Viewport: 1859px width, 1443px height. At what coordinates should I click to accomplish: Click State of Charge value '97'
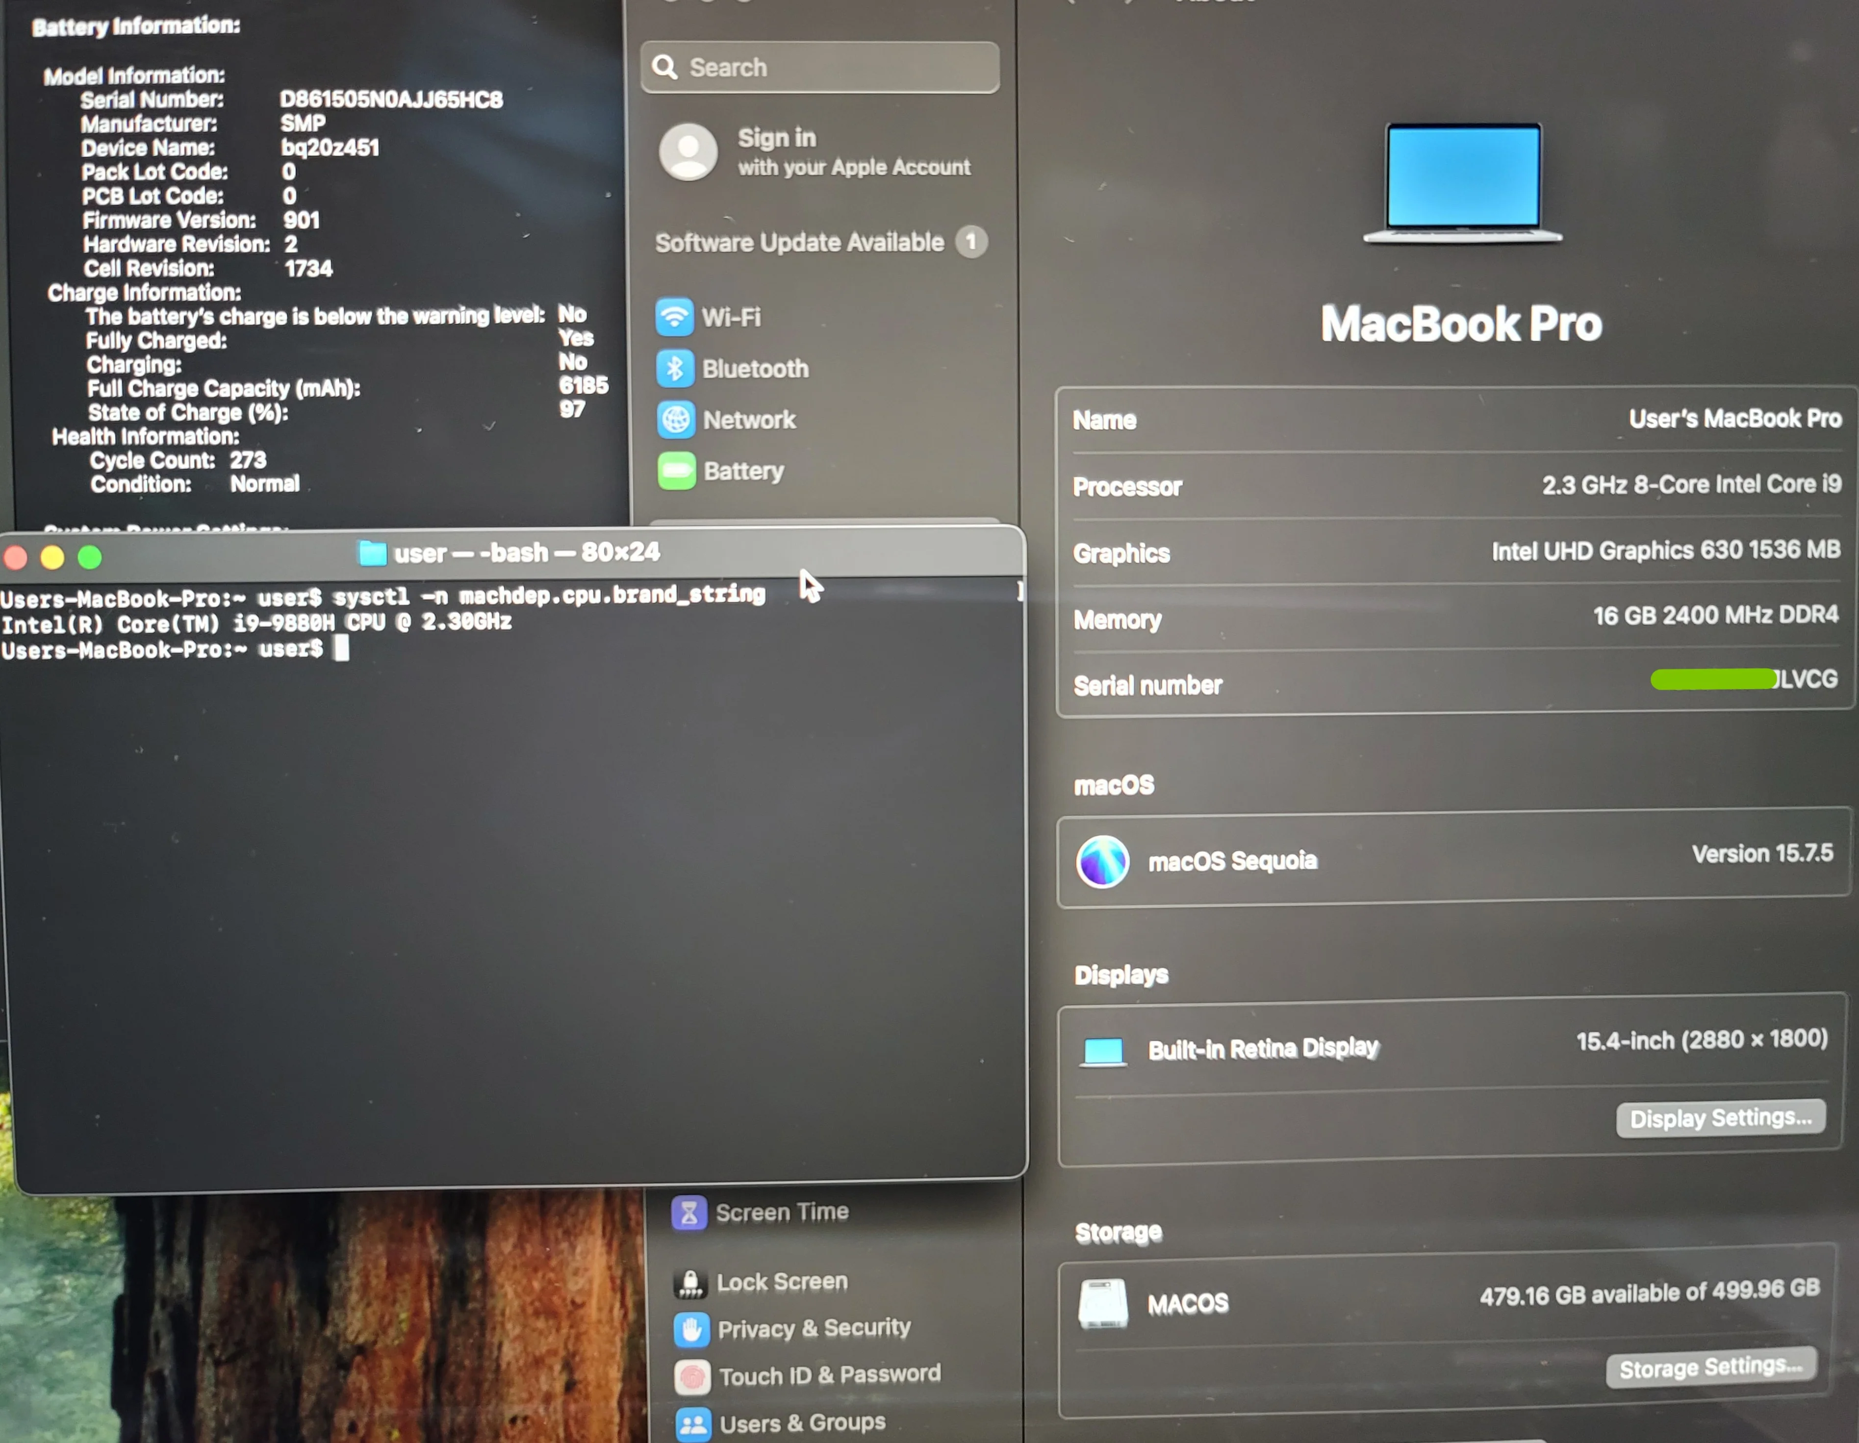pos(572,409)
